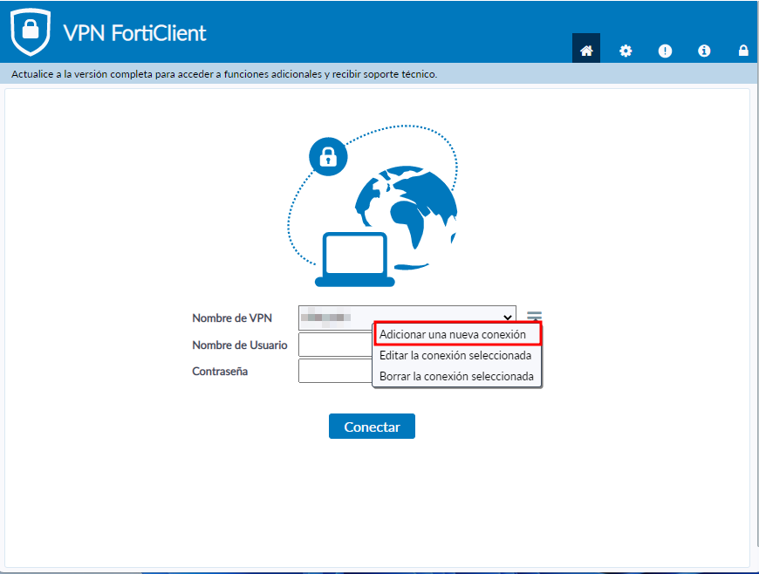This screenshot has width=759, height=574.
Task: Pick Borrar la conexión seleccionada
Action: click(x=457, y=376)
